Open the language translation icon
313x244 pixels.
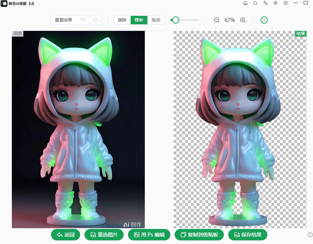pos(266,3)
